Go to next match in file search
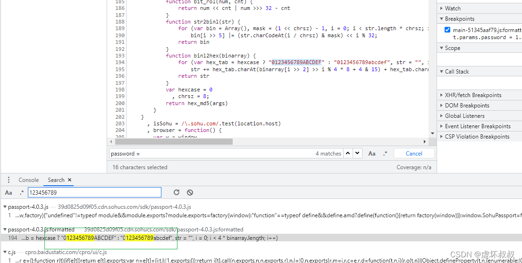Viewport: 522px width, 263px height. (x=358, y=153)
